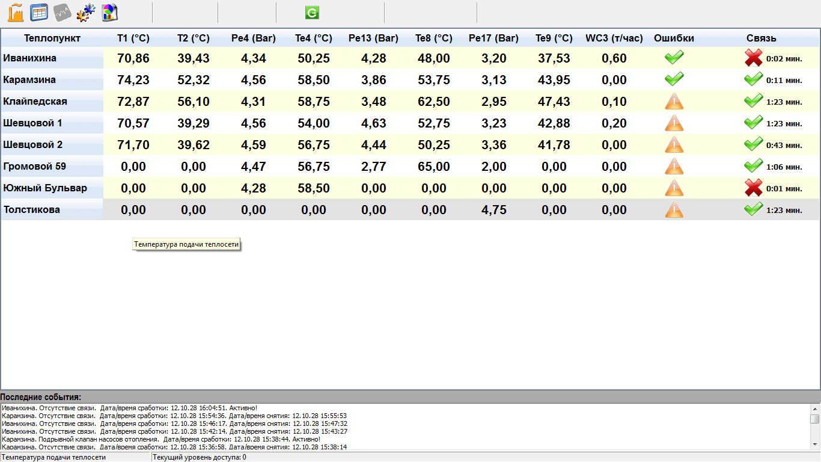Click red X connection icon for Южный Бульвар

(753, 188)
